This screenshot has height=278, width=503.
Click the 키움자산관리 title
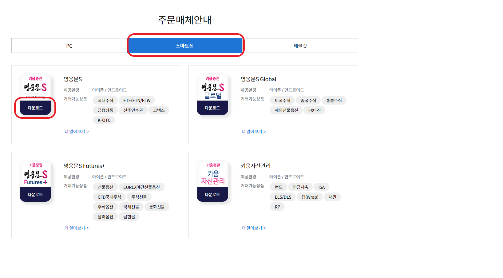255,166
